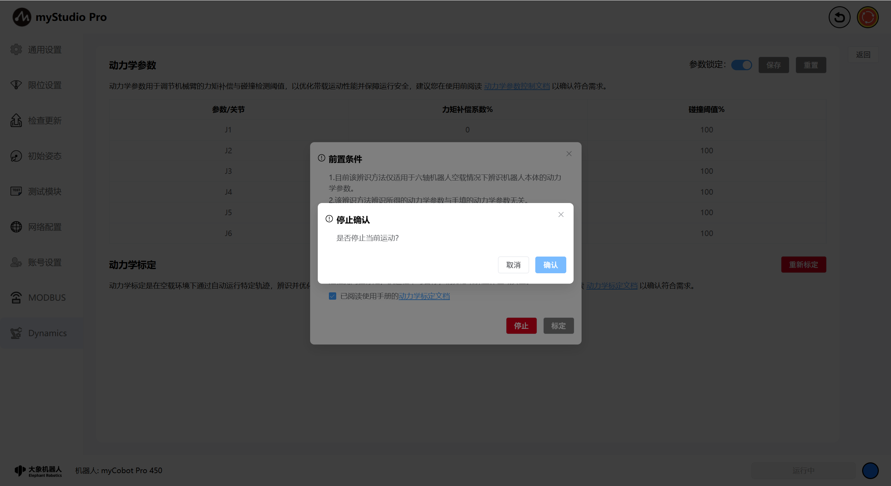Click the 通用设置 gear icon
Viewport: 891px width, 486px height.
click(16, 49)
